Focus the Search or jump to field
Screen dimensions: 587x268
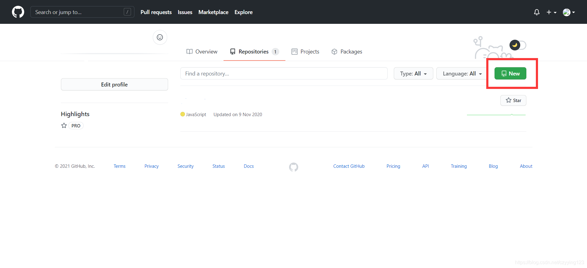coord(82,12)
